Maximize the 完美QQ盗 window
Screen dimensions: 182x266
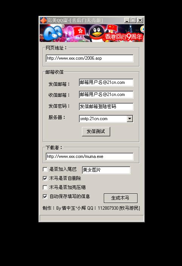pyautogui.click(x=133, y=20)
